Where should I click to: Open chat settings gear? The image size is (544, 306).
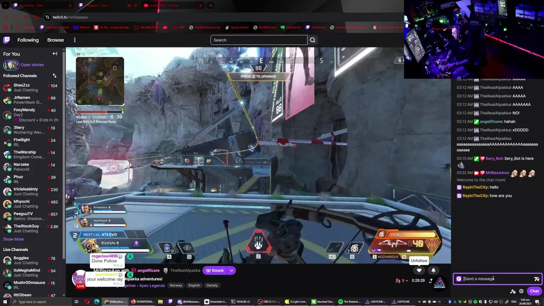[521, 291]
